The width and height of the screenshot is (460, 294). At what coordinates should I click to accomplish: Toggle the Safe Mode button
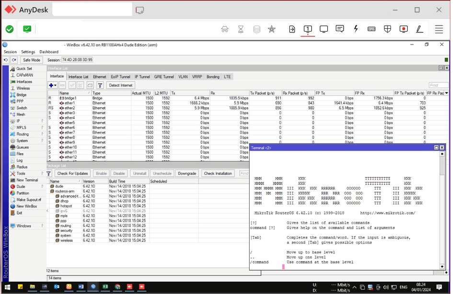[x=32, y=60]
